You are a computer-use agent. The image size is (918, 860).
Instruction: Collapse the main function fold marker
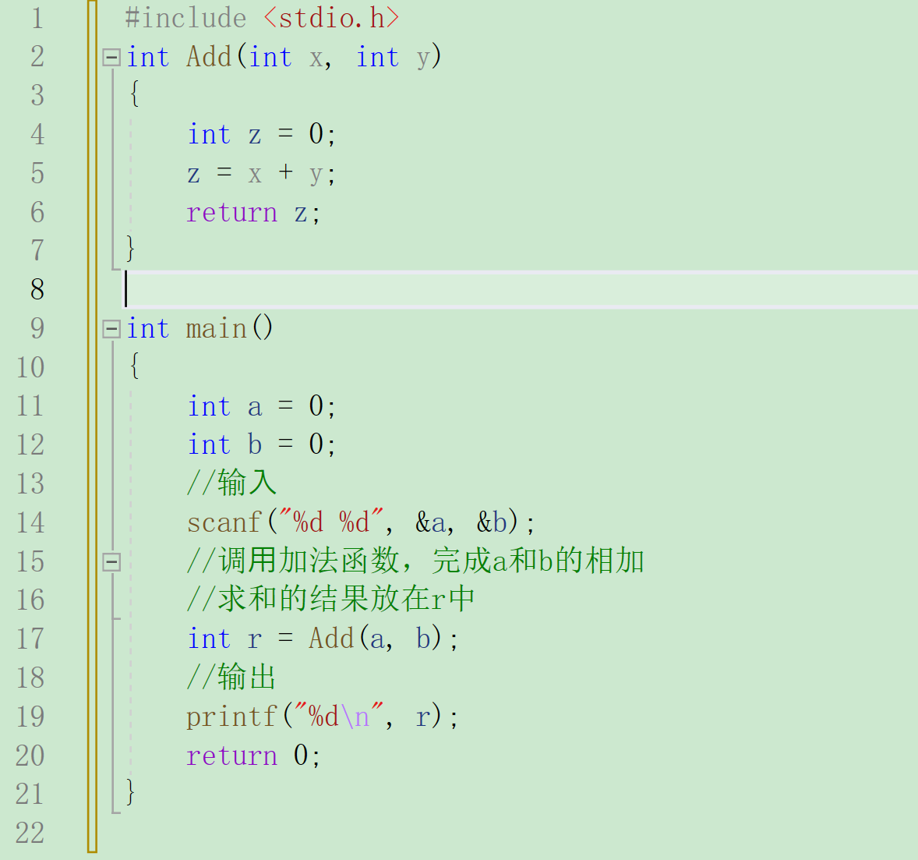pos(111,329)
